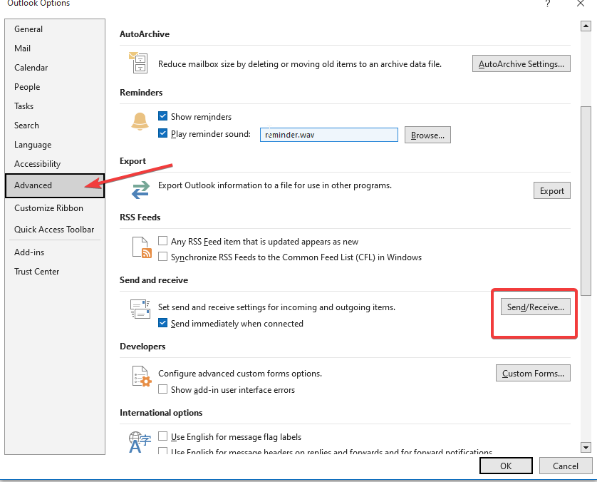The image size is (597, 482).
Task: Open dialog help via the question mark icon
Action: 547,4
